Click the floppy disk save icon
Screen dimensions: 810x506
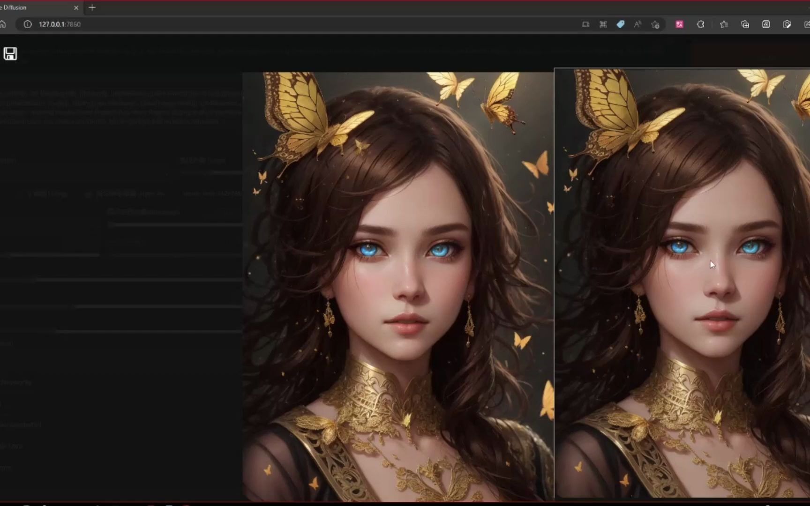[x=10, y=53]
